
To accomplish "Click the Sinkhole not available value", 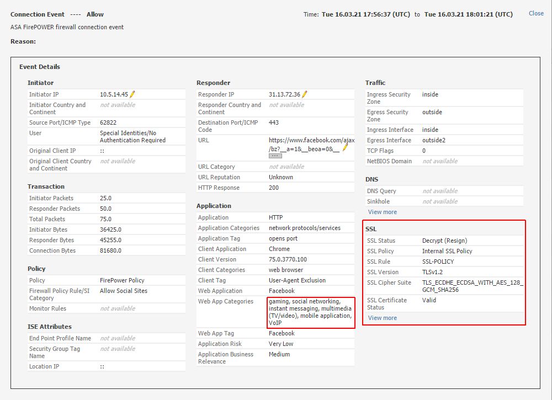I will coord(440,201).
